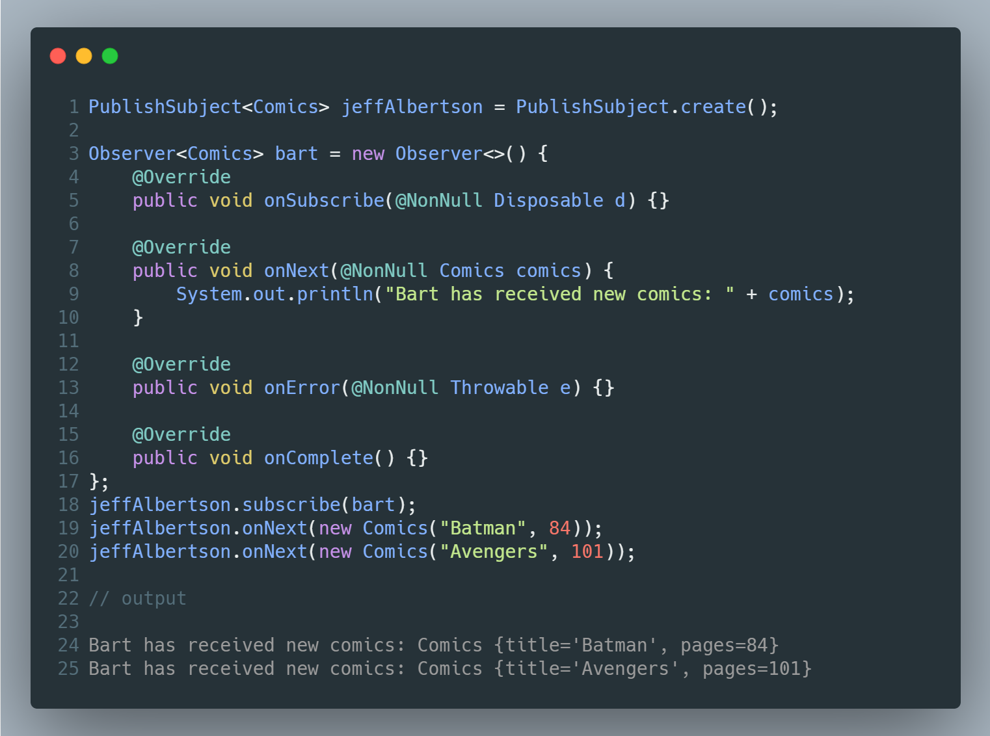Click the 'bart' variable declaration on line 3
This screenshot has width=990, height=736.
click(x=297, y=153)
